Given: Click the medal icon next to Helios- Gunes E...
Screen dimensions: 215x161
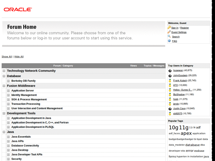Looking at the screenshot, I should [170, 90].
